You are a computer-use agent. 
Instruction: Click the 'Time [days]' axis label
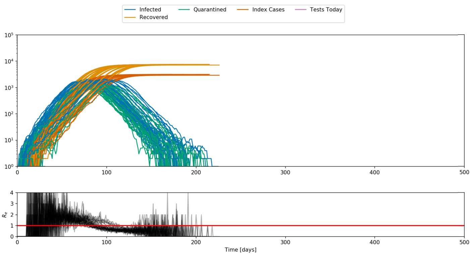point(240,250)
